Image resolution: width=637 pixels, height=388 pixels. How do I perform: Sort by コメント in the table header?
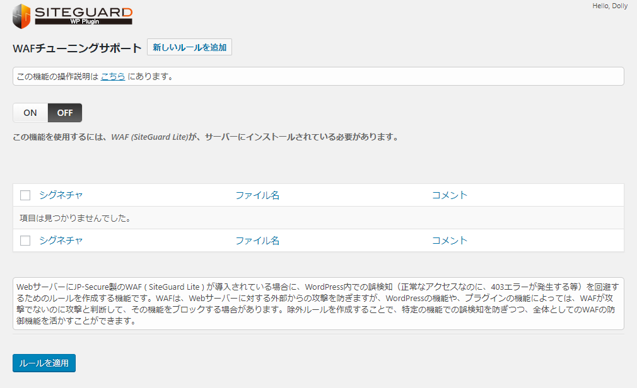pos(450,195)
